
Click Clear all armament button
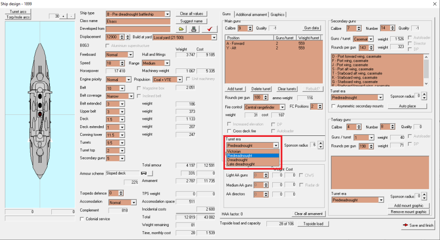click(x=308, y=214)
